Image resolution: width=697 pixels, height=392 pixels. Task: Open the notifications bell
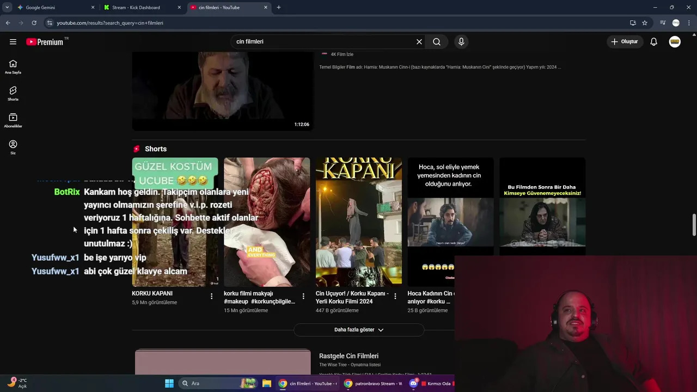click(654, 42)
